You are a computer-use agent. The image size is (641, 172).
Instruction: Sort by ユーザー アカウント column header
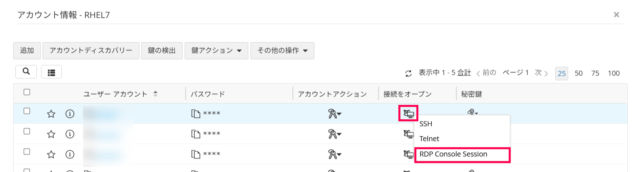click(x=115, y=94)
